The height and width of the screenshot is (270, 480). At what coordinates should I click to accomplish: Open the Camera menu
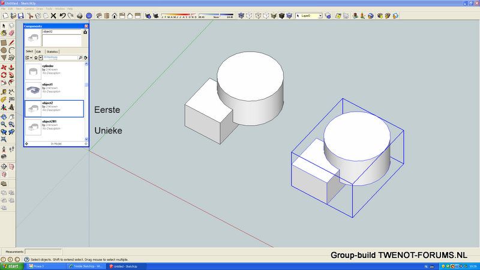pos(29,9)
